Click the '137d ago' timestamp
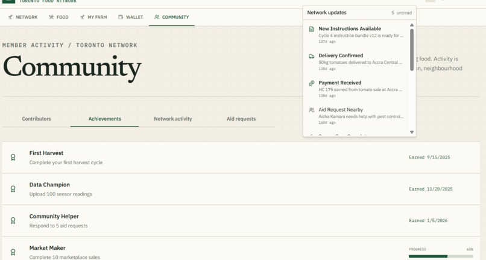486x260 pixels. click(x=327, y=42)
